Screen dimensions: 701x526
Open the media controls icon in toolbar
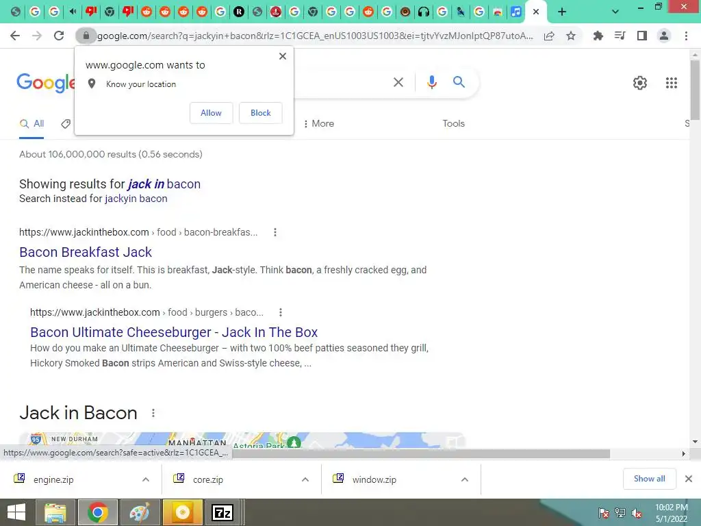pos(620,36)
